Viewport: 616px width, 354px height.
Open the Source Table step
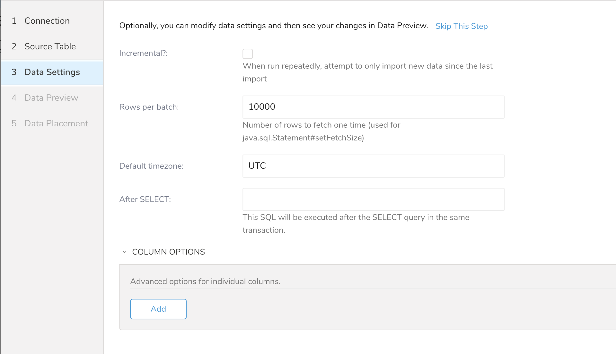pos(50,46)
